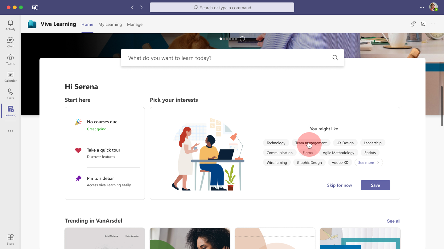
Task: Click the vertical scrollbar on the right edge
Action: click(442, 106)
